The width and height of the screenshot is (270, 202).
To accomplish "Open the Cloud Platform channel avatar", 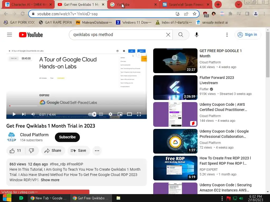I will pyautogui.click(x=12, y=137).
